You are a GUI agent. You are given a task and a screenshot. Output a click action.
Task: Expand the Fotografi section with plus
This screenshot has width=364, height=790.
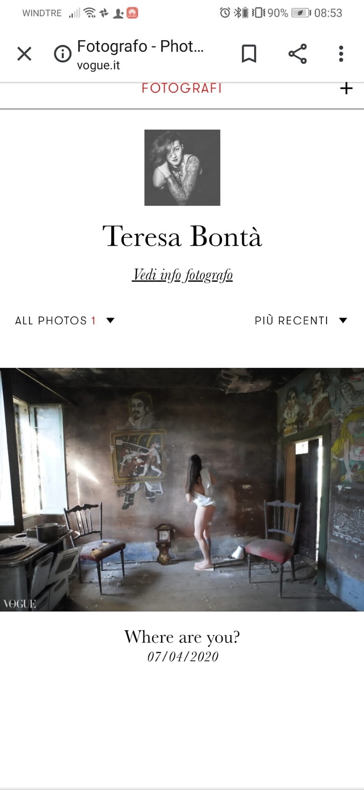346,88
